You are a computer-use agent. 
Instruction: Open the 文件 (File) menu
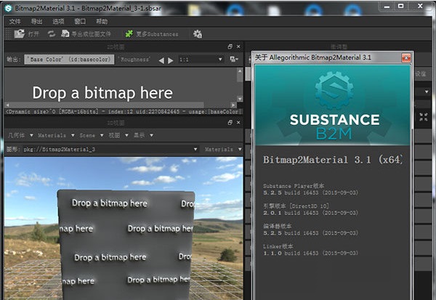[x=15, y=22]
